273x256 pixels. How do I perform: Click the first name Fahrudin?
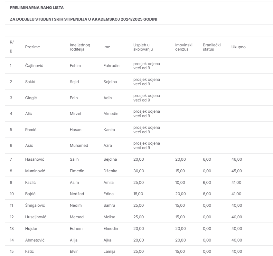pos(111,66)
